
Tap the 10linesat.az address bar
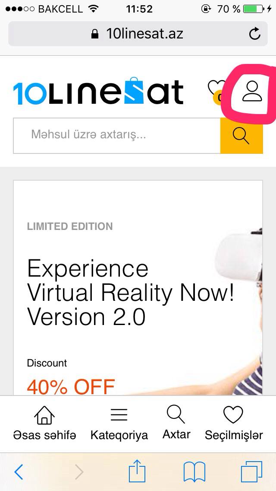tap(138, 34)
